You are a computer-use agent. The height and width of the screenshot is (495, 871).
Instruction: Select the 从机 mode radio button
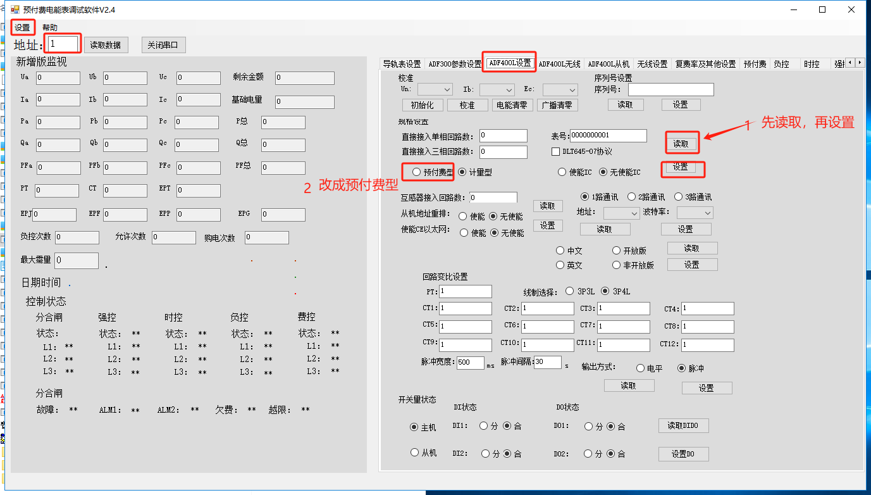point(416,453)
